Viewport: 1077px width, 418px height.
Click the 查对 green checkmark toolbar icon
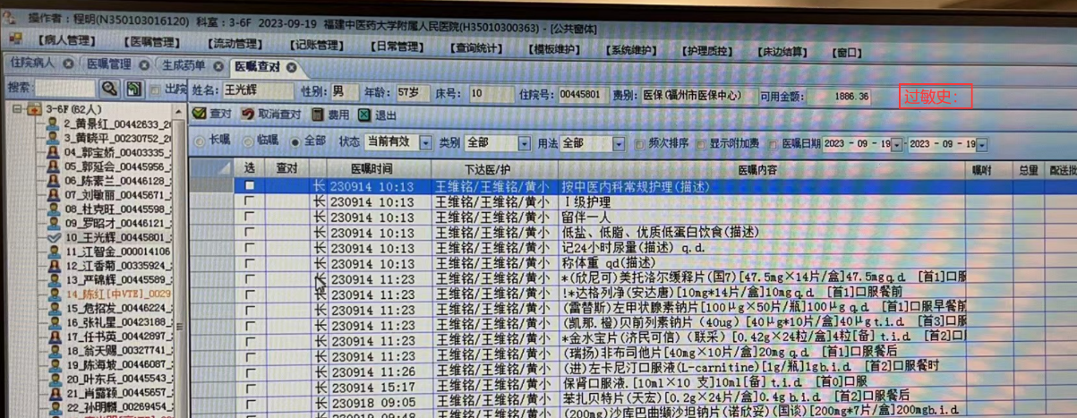point(200,115)
